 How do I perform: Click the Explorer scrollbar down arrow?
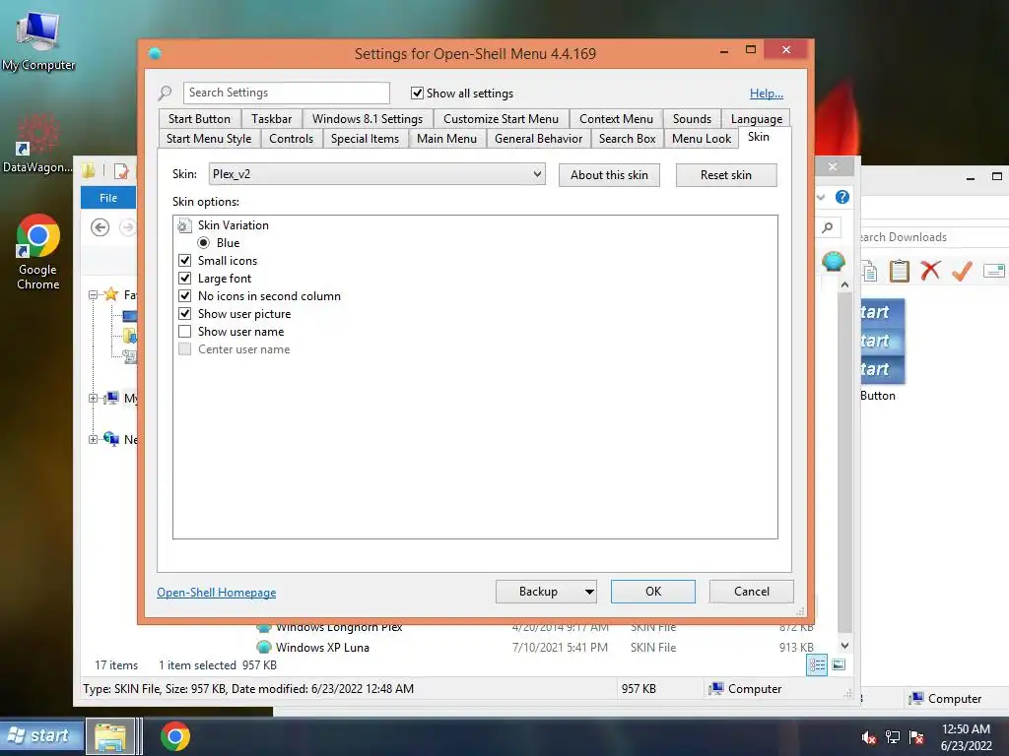coord(844,646)
